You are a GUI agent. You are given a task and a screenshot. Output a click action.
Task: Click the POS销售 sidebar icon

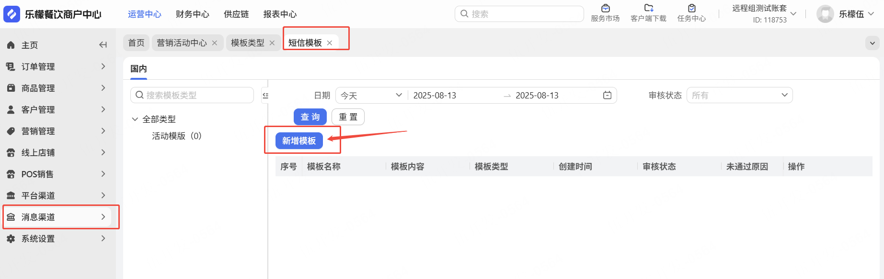click(11, 174)
